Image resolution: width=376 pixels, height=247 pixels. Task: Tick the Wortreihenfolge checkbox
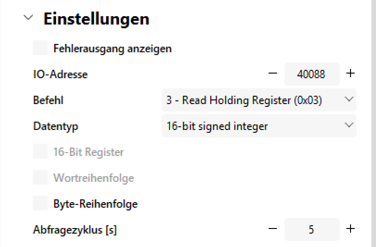pyautogui.click(x=40, y=178)
